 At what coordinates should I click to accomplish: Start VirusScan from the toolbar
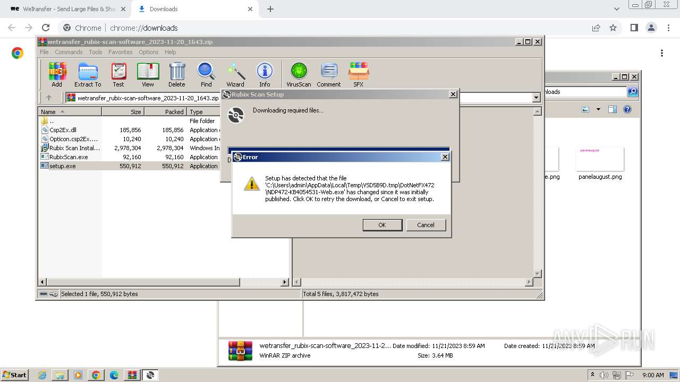pos(299,74)
